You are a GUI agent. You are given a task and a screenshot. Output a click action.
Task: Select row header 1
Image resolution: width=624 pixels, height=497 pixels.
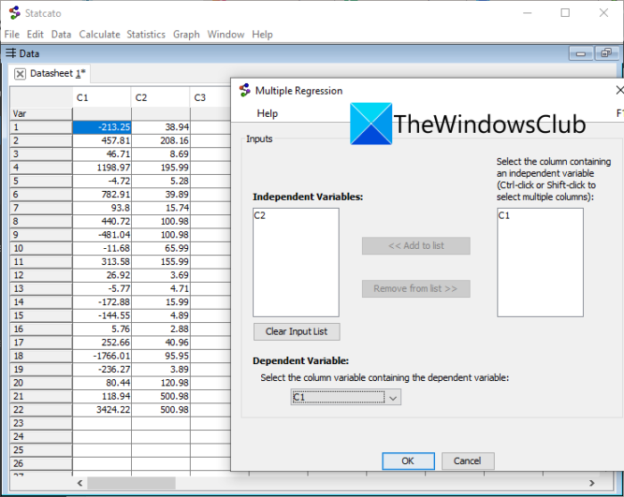(41, 127)
